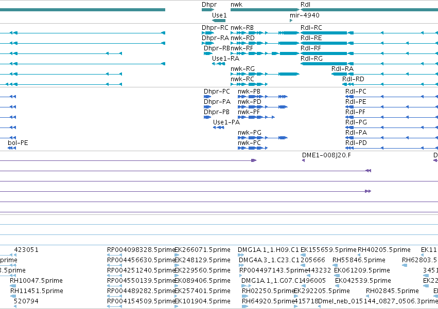The width and height of the screenshot is (438, 309).
Task: Select protein Dhpr-PC
Action: [217, 92]
